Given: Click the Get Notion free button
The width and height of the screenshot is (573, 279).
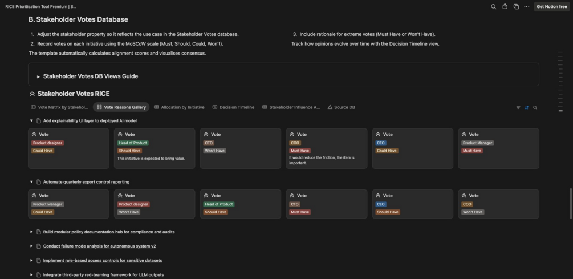Looking at the screenshot, I should pyautogui.click(x=551, y=7).
